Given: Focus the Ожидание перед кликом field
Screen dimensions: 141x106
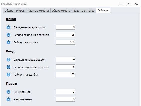Looking at the screenshot, I should 66,27.
